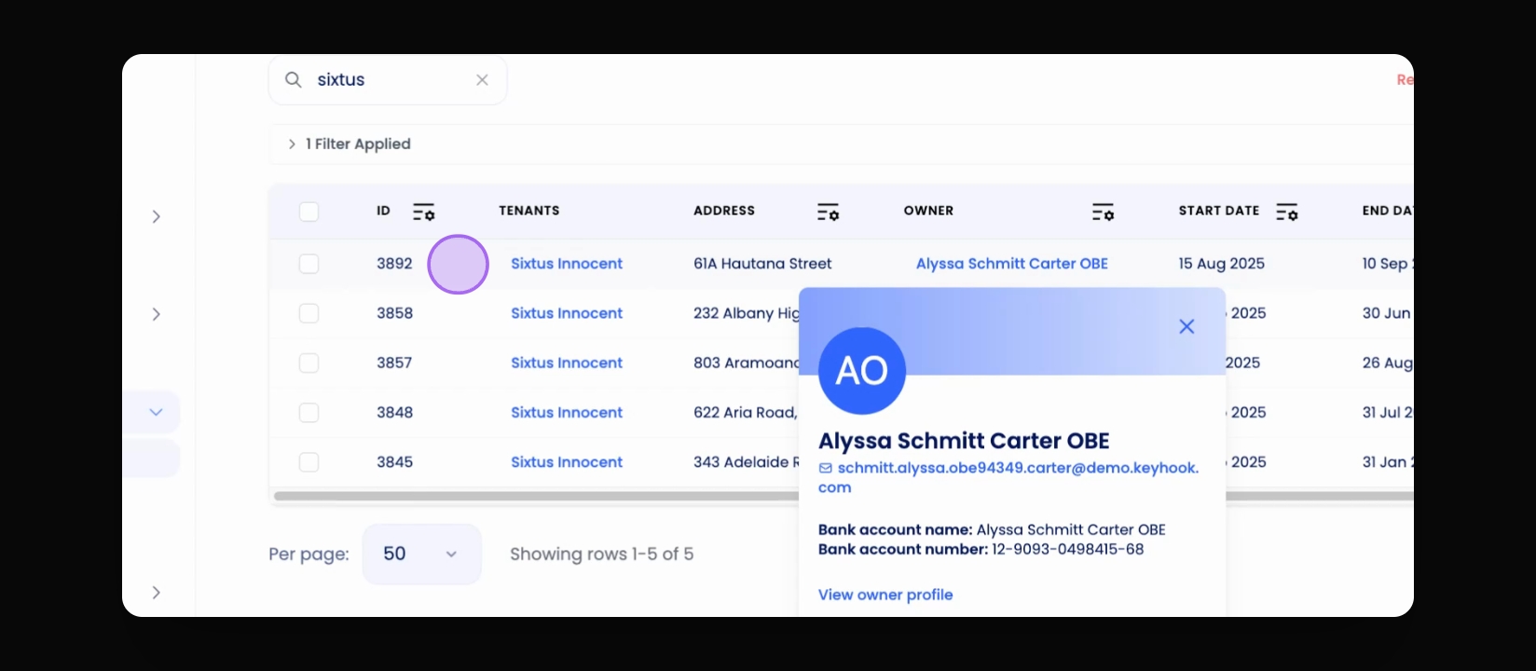Click ID cell 3857
1536x671 pixels.
pyautogui.click(x=394, y=363)
